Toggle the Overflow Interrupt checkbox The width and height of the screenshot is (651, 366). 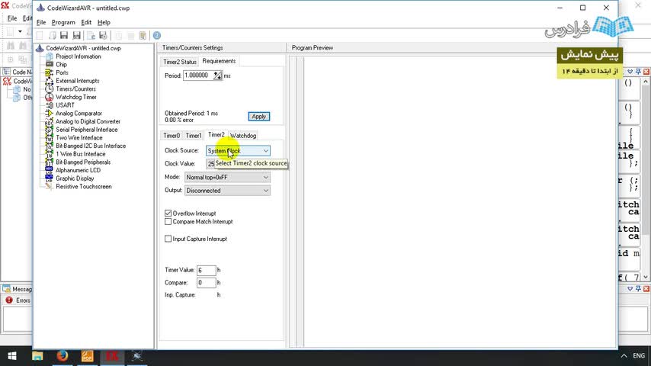tap(168, 213)
